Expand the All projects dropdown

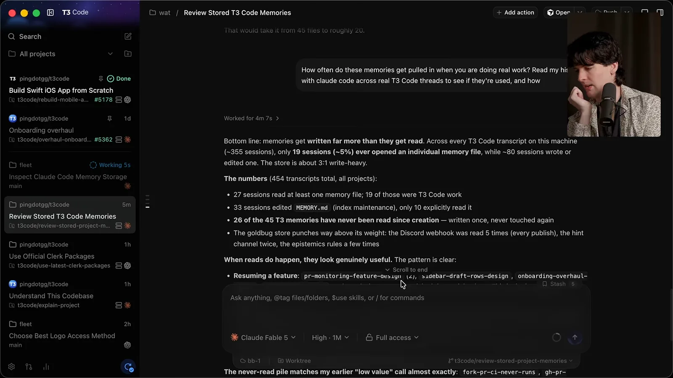[110, 54]
